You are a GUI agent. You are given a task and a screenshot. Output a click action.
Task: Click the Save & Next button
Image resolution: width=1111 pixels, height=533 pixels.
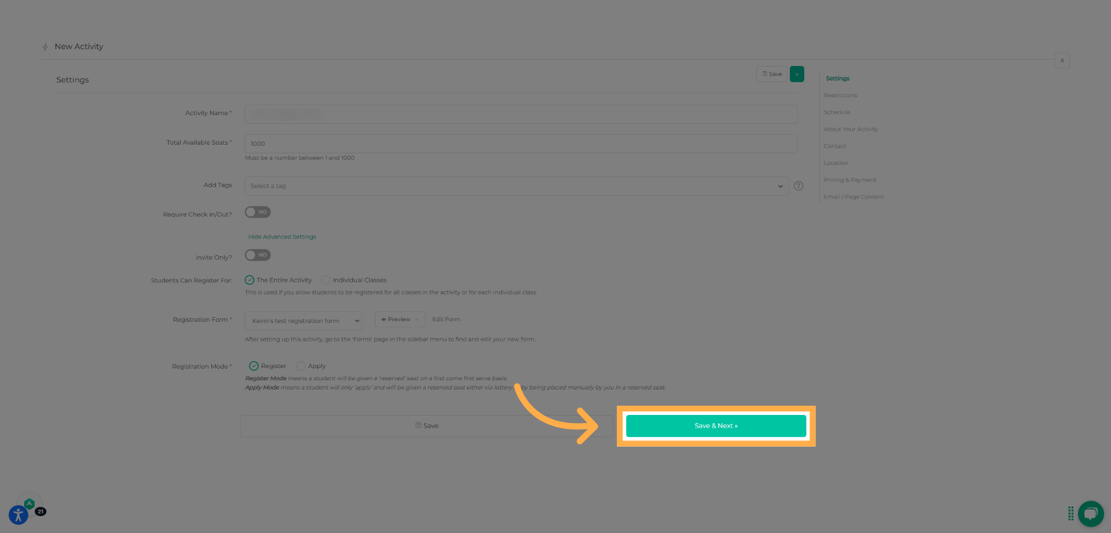pos(716,426)
